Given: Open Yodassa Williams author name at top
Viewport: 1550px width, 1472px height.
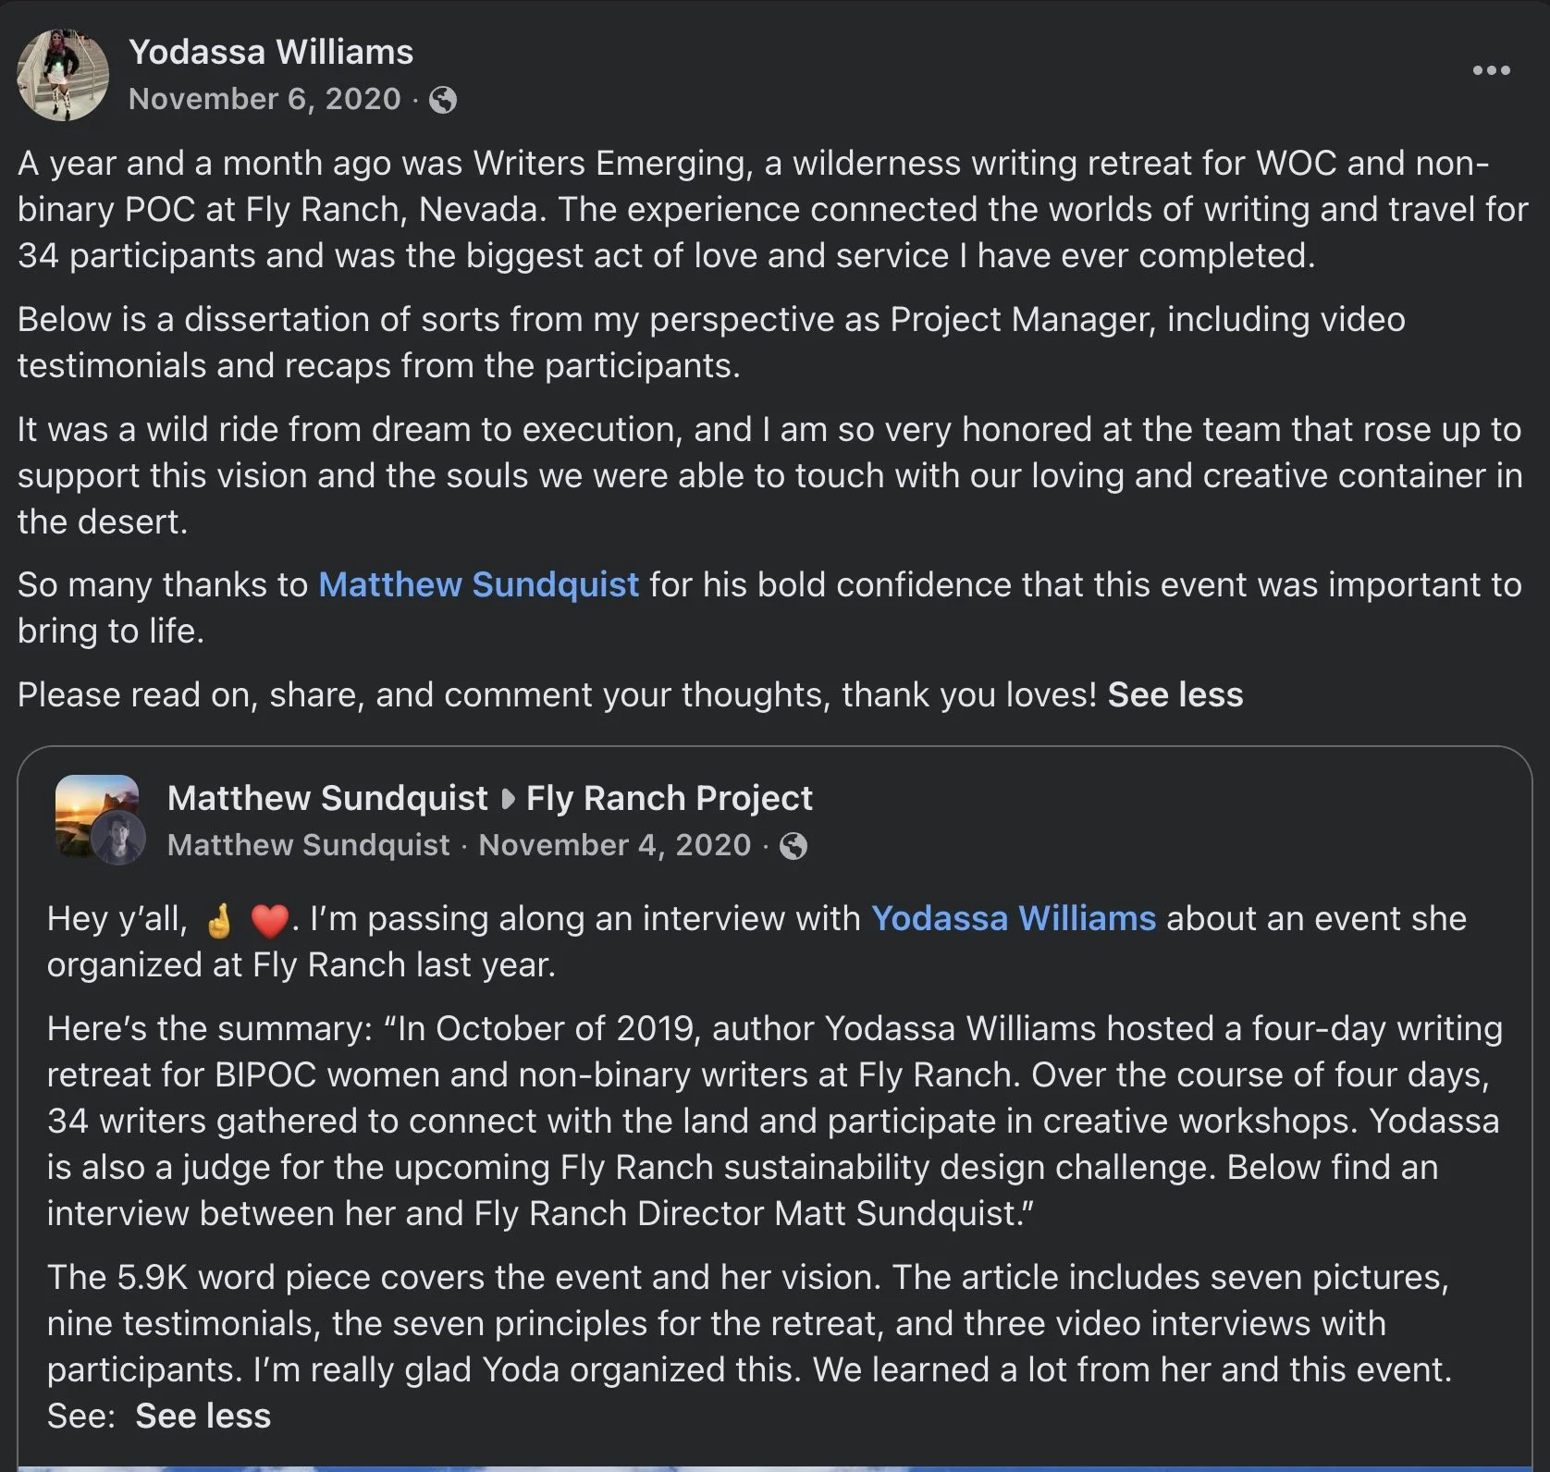Looking at the screenshot, I should tap(271, 53).
